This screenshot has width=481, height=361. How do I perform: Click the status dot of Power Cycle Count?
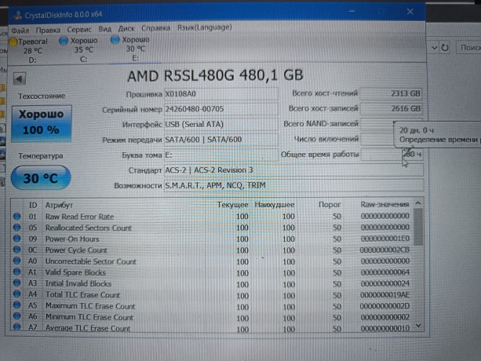coord(17,250)
